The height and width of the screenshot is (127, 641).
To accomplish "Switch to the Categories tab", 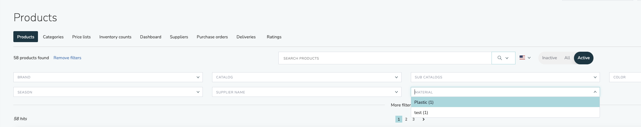I will pyautogui.click(x=53, y=37).
